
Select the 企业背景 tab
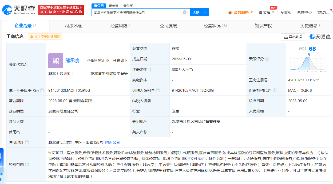(x=25, y=26)
